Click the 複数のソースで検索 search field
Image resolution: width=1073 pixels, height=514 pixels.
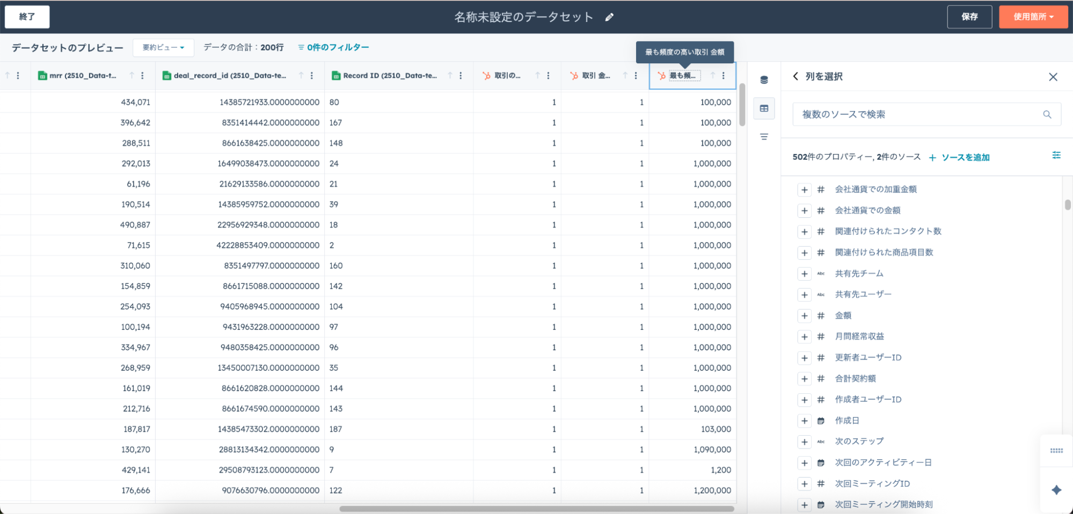tap(918, 114)
